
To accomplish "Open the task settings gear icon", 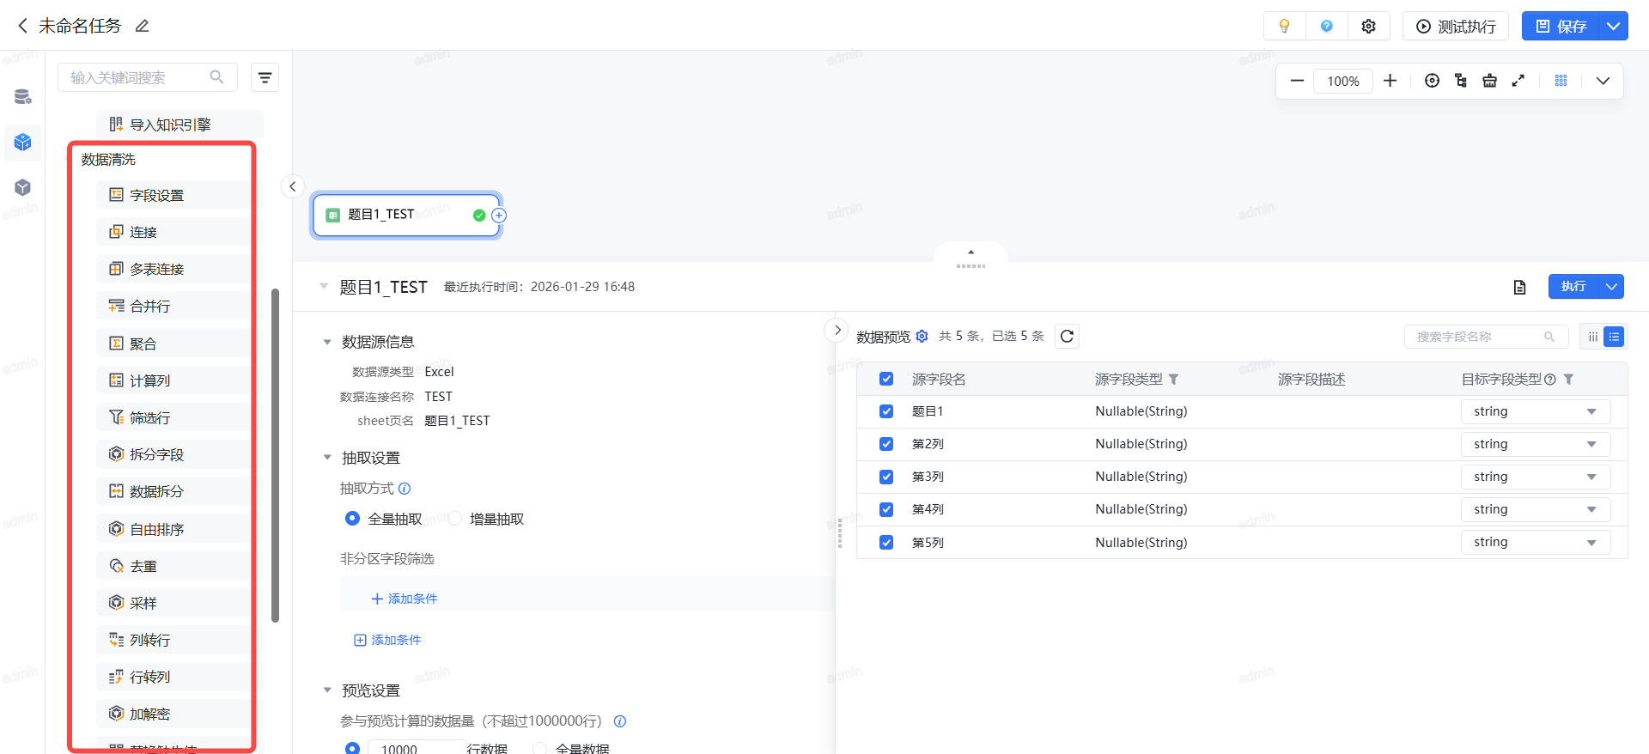I will pyautogui.click(x=1368, y=26).
